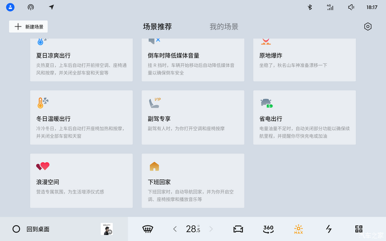Open Bluetooth status icon
Screen dimensions: 386x241
coord(310,7)
